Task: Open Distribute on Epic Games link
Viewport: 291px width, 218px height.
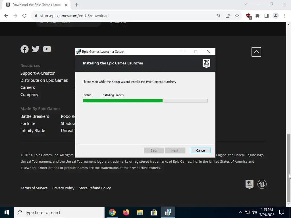Action: click(44, 80)
